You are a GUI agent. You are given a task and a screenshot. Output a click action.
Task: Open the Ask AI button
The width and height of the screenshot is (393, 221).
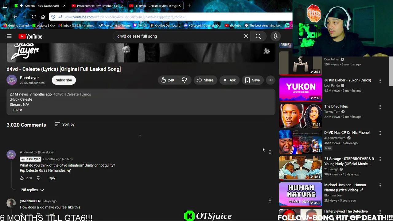click(229, 80)
